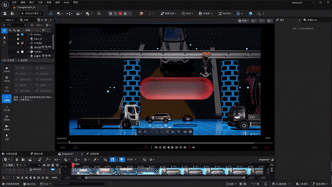Click the pink color swatch in the outliner
This screenshot has height=187, width=332.
[x=22, y=43]
